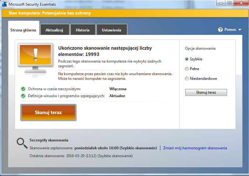Click the Ostatnie skanowanie date 2016-03-20 (13:12)
249x176 pixels.
(81, 156)
